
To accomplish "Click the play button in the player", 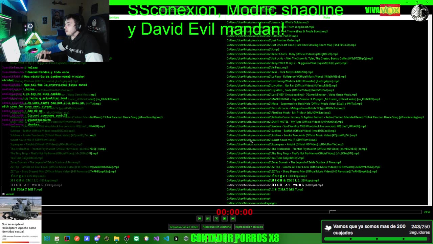I will point(208,219).
